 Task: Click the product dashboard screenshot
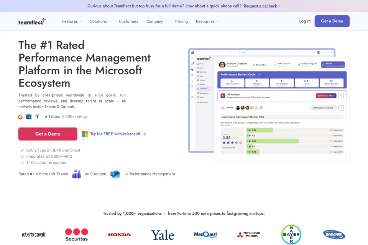pyautogui.click(x=269, y=105)
